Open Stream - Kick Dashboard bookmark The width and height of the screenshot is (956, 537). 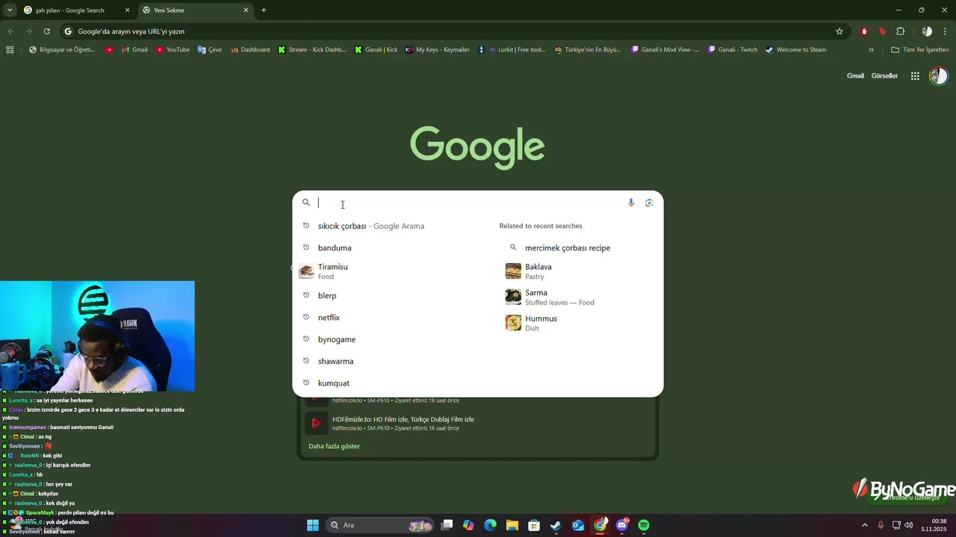[312, 50]
